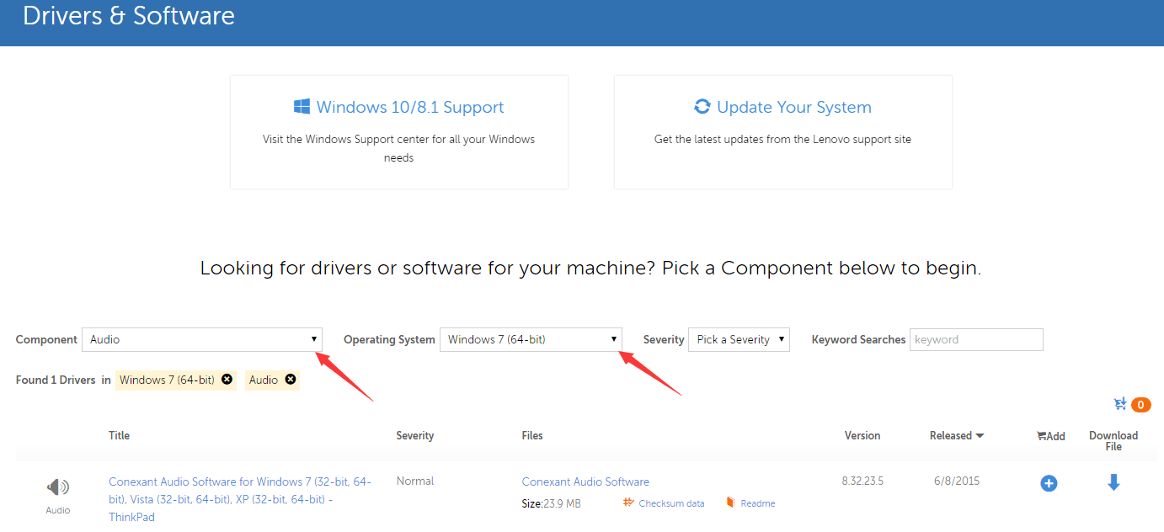Click the Drivers & Software heading
Viewport: 1164px width, 532px height.
tap(129, 15)
